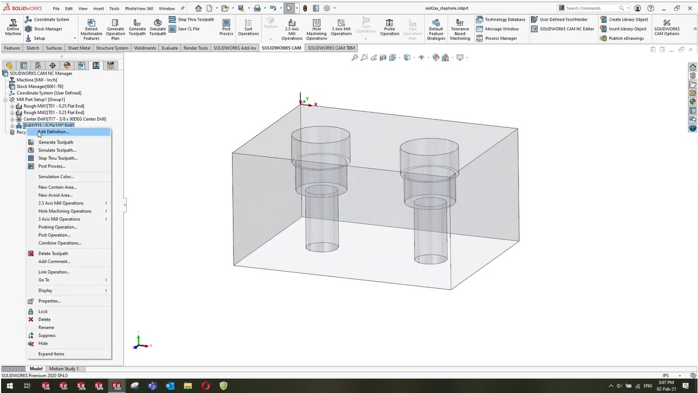Open the Section View tool
Image resolution: width=698 pixels, height=393 pixels.
pyautogui.click(x=383, y=58)
